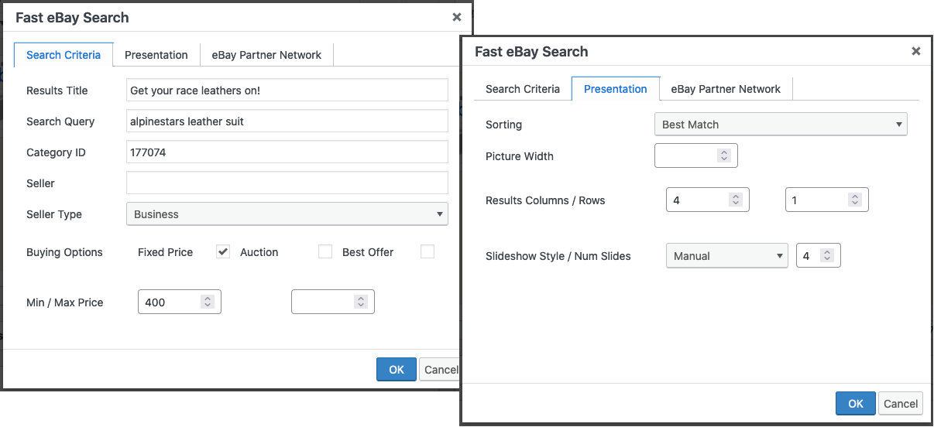Viewport: 934px width, 427px height.
Task: Click OK in the Presentation dialog
Action: [855, 403]
